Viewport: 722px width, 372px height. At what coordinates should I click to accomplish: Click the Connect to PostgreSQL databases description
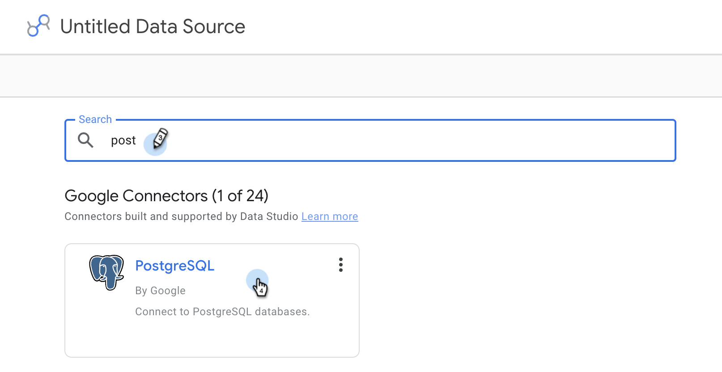click(222, 312)
